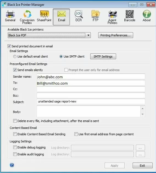This screenshot has height=173, width=156.
Task: Click the Body field scroll down arrow
Action: click(143, 114)
